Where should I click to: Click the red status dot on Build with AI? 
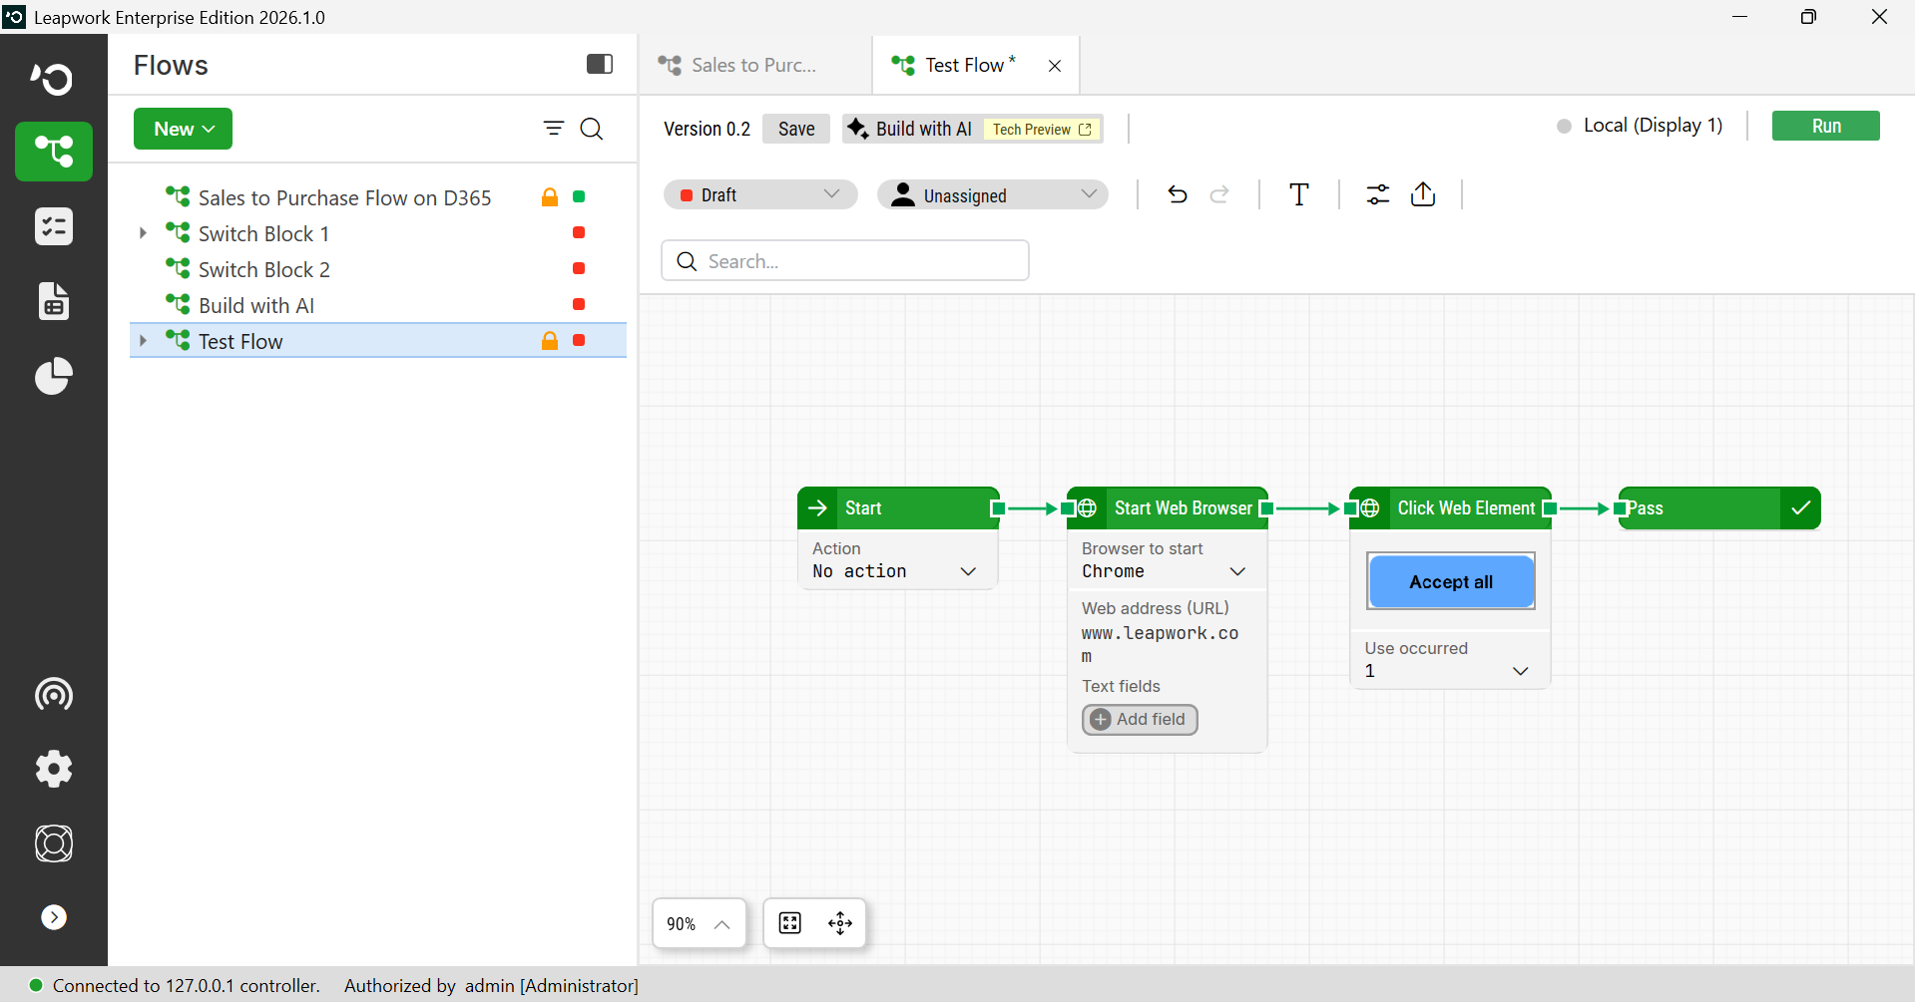tap(579, 305)
